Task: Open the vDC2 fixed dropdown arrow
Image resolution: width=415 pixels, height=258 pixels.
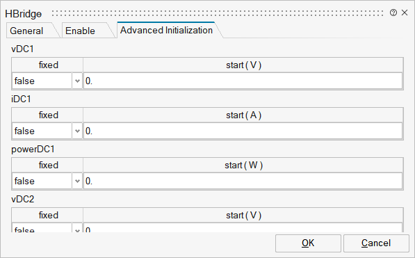Action: (x=77, y=229)
